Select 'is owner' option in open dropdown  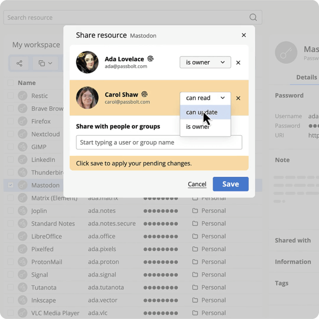pyautogui.click(x=205, y=127)
